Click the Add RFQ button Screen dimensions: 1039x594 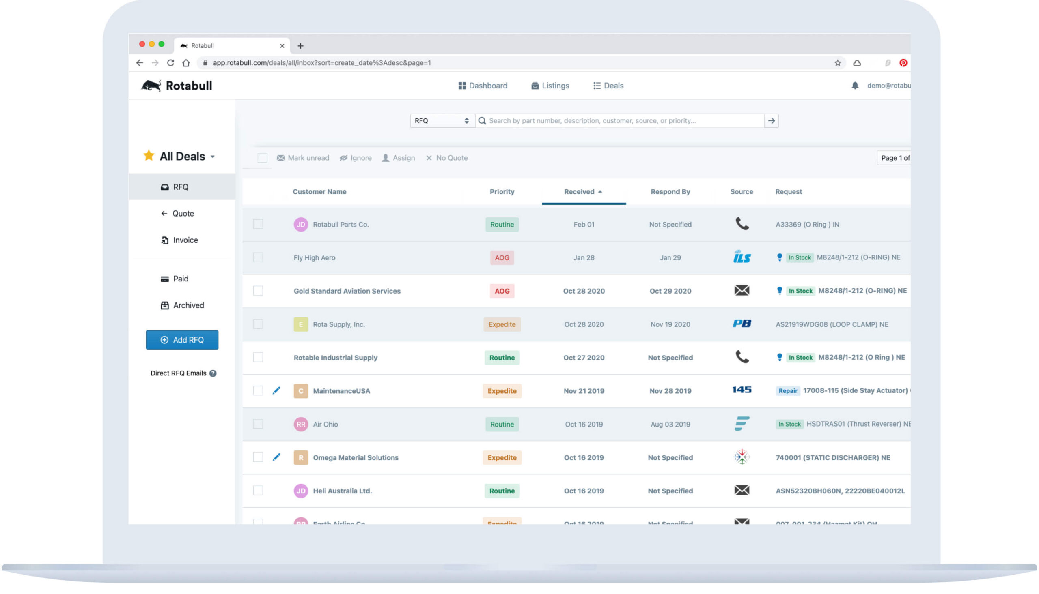pos(182,340)
